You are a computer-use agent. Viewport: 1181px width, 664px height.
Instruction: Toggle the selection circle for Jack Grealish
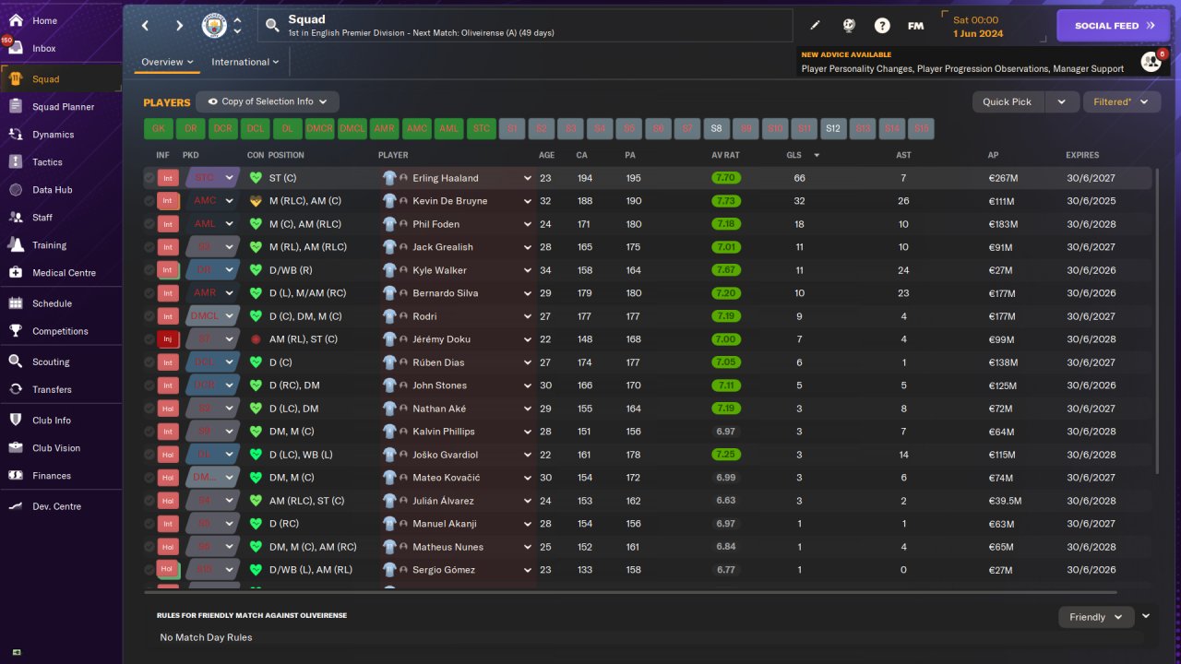pyautogui.click(x=149, y=247)
